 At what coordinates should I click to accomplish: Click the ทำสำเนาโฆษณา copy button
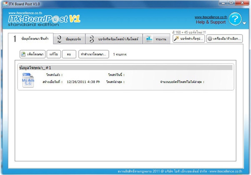pos(94,54)
